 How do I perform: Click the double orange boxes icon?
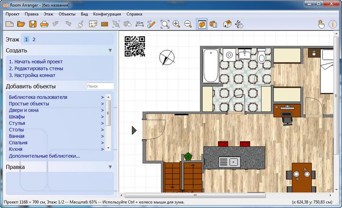pos(213,24)
